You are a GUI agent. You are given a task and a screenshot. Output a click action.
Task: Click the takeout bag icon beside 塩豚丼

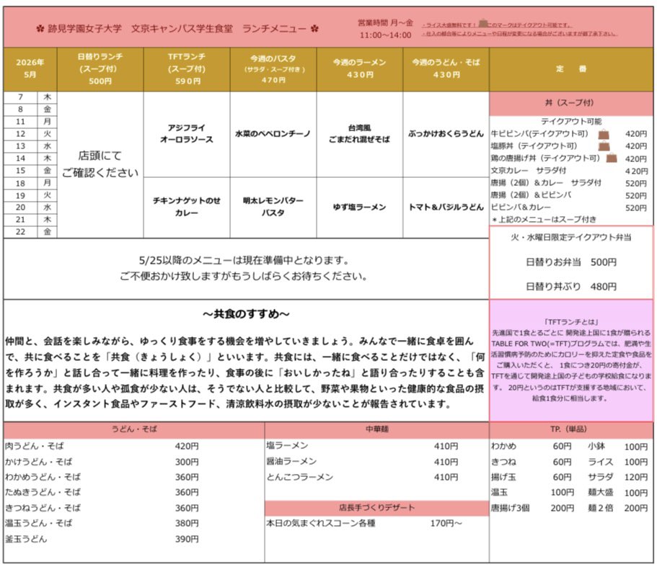604,146
